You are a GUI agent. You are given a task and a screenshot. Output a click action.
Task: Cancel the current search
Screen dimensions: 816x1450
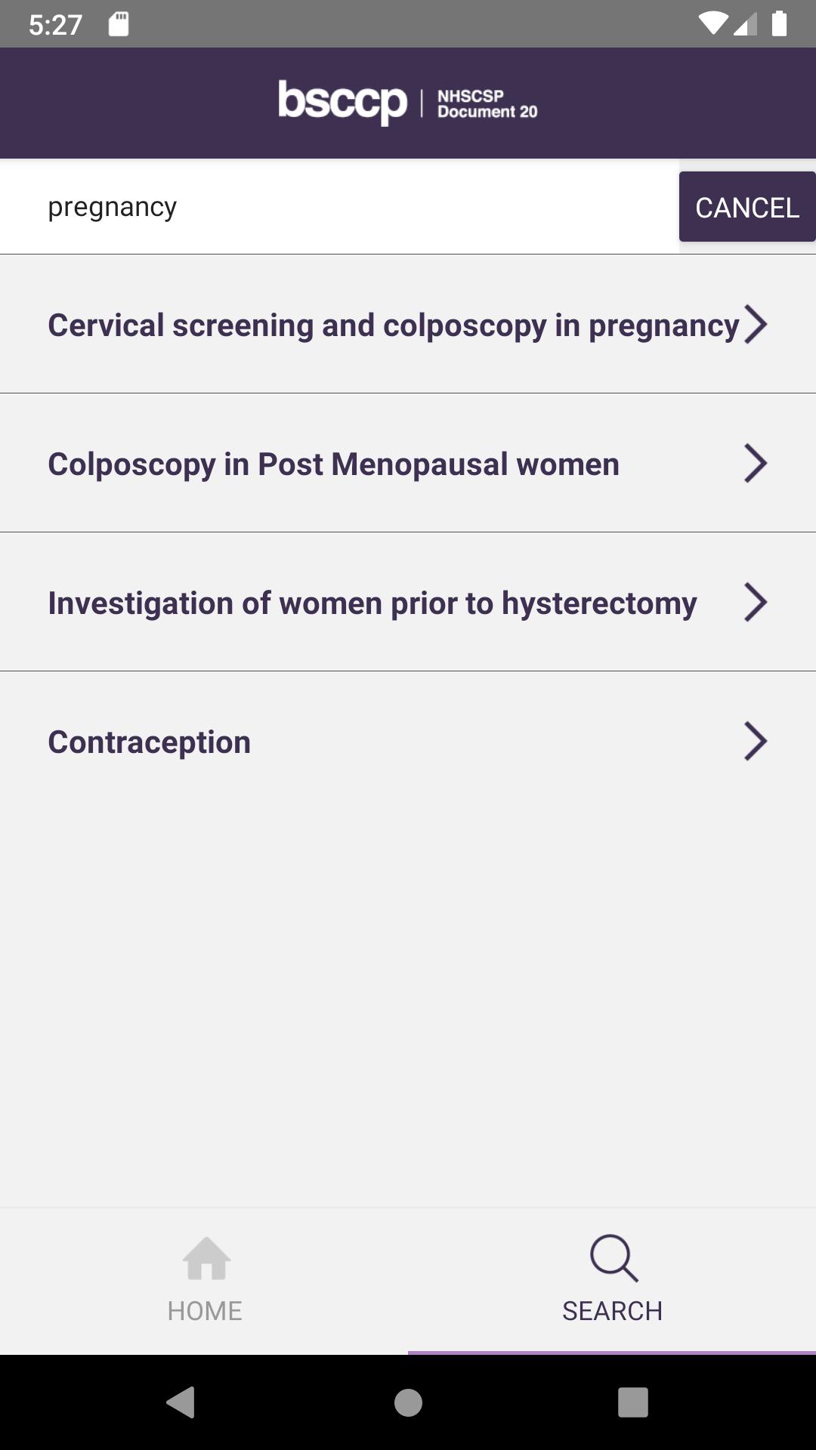click(747, 207)
